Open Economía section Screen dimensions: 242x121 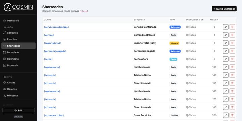18,66
